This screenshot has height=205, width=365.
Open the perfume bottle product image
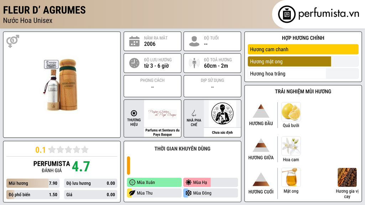pos(61,85)
